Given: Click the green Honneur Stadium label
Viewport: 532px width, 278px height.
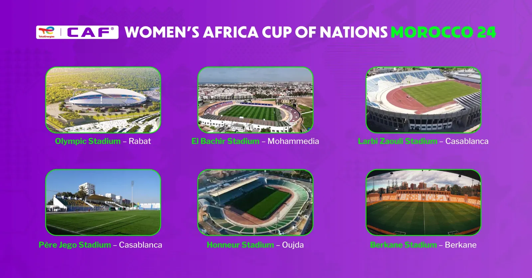Looking at the screenshot, I should (x=240, y=245).
